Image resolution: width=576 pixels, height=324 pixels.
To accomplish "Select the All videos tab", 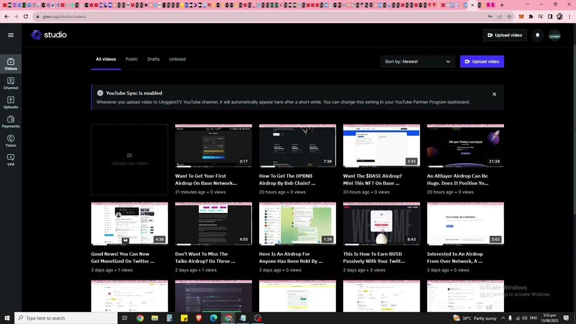I will point(106,59).
